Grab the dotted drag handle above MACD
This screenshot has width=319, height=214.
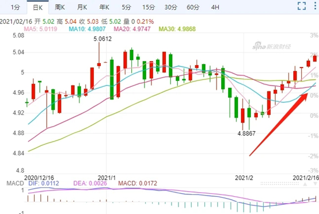[280, 184]
